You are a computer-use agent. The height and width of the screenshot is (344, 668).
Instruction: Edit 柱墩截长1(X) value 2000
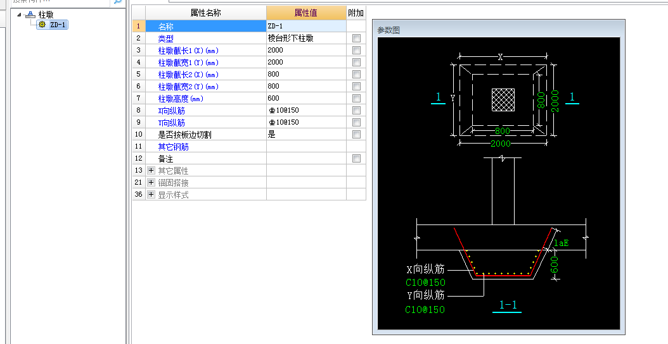306,50
